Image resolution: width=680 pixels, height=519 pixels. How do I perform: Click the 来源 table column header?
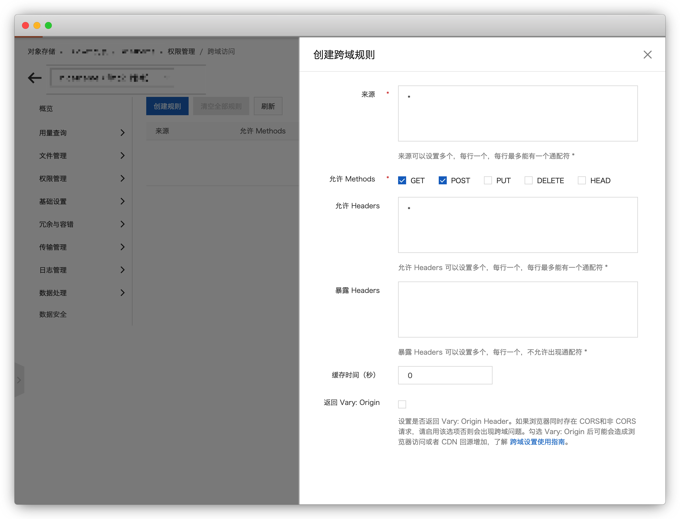(162, 131)
